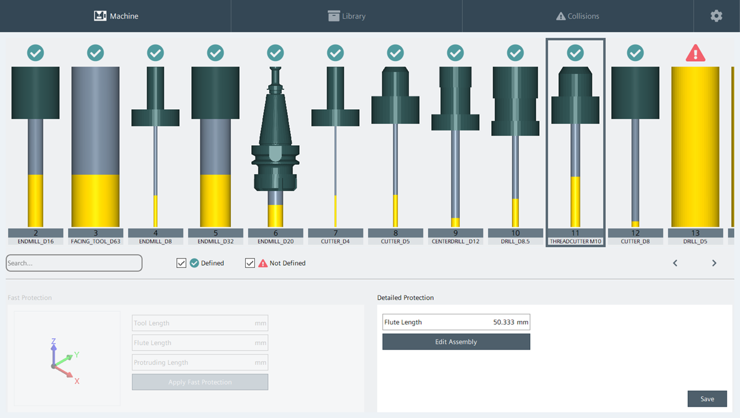This screenshot has width=740, height=418.
Task: Click the THREADCUTTER M10 name label
Action: tap(575, 241)
